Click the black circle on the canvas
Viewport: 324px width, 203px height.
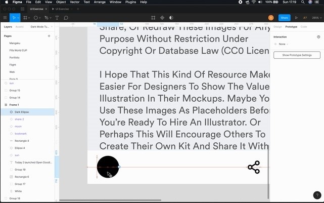(108, 167)
